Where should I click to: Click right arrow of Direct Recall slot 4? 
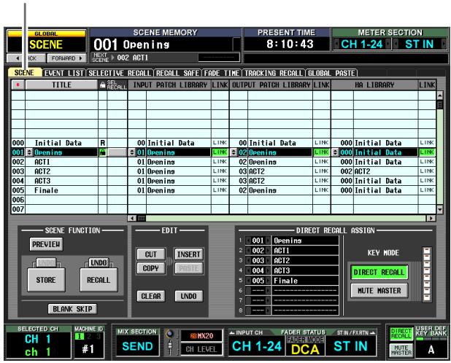[268, 270]
